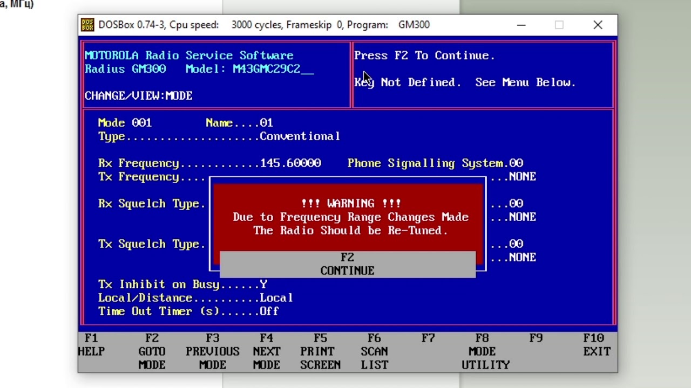691x388 pixels.
Task: Choose F4 NEXT MODE option
Action: pos(267,351)
